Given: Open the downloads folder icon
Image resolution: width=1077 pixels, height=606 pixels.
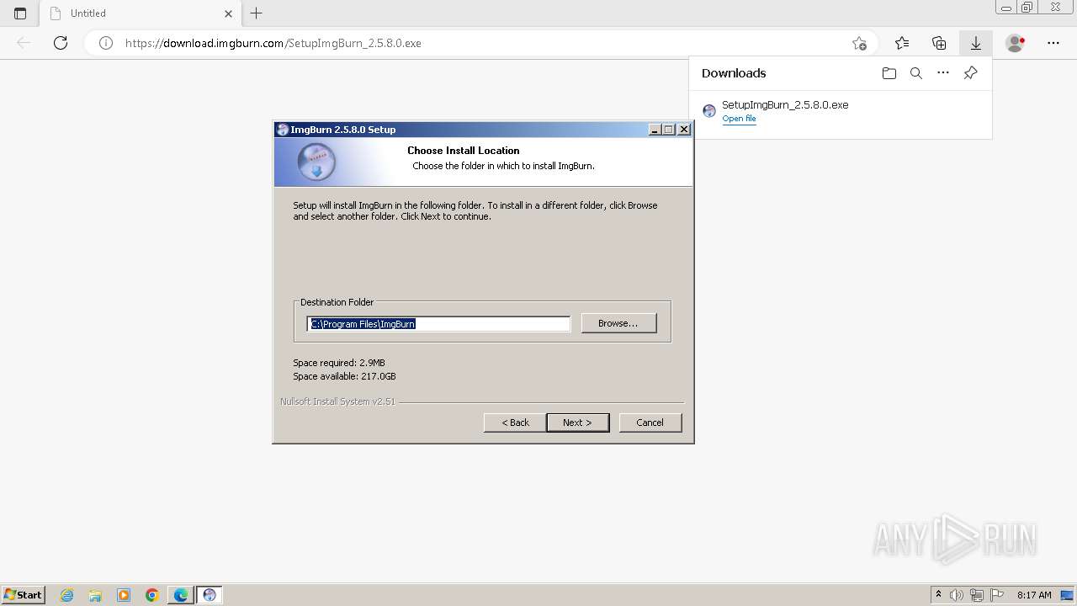Looking at the screenshot, I should click(x=889, y=73).
